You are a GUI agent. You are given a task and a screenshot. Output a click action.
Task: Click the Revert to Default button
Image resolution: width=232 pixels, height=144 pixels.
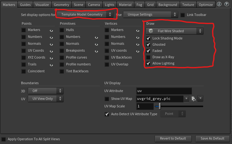(173, 138)
